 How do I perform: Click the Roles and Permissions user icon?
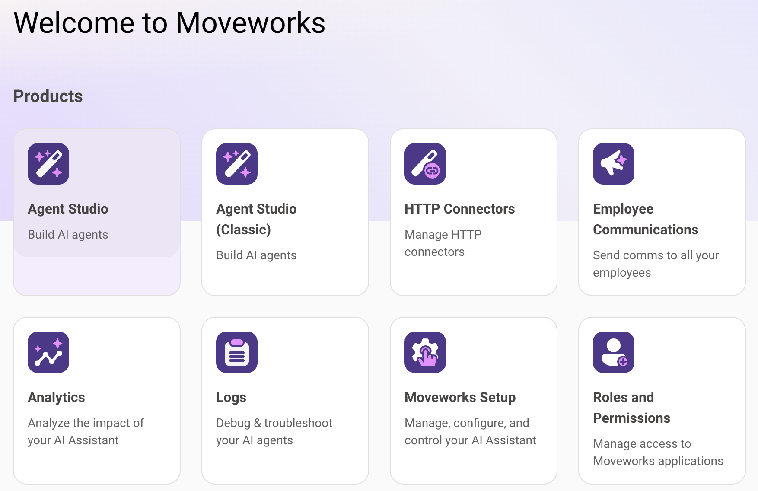(614, 352)
